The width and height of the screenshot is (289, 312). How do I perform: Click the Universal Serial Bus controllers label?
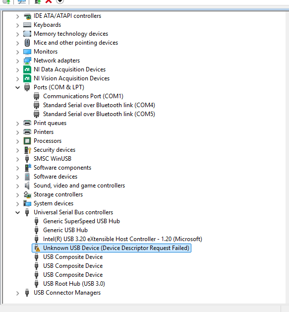[x=73, y=212]
